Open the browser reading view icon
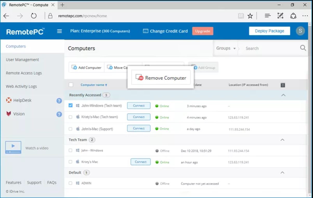The image size is (313, 198). [241, 16]
